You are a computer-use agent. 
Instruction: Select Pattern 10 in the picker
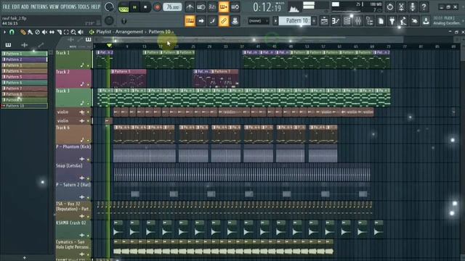(25, 106)
